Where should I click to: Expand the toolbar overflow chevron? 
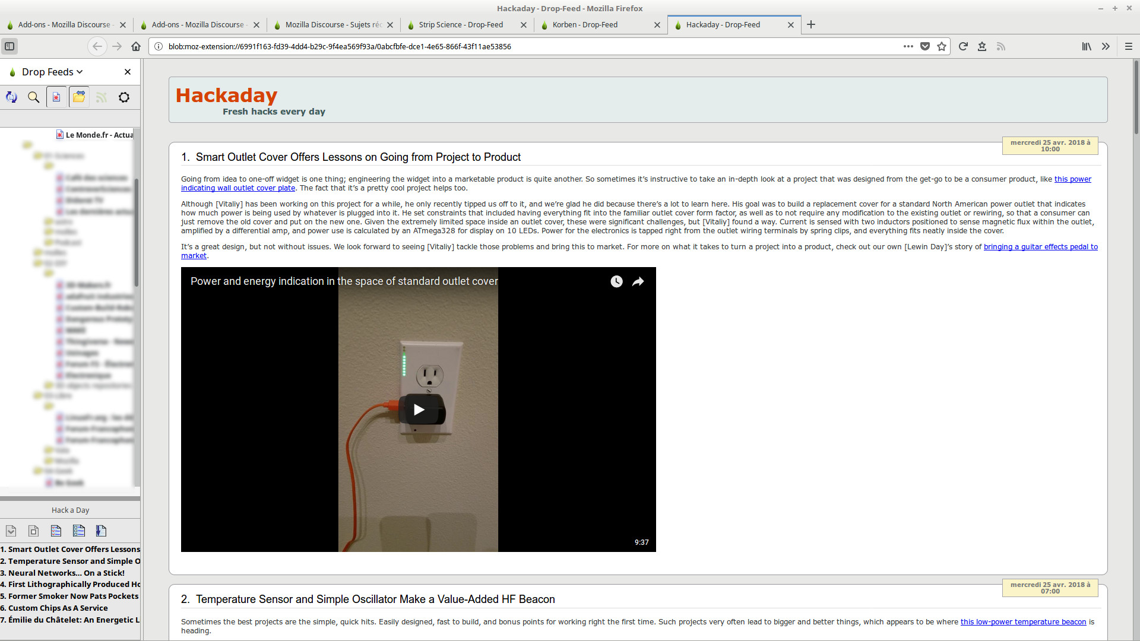click(x=1106, y=46)
